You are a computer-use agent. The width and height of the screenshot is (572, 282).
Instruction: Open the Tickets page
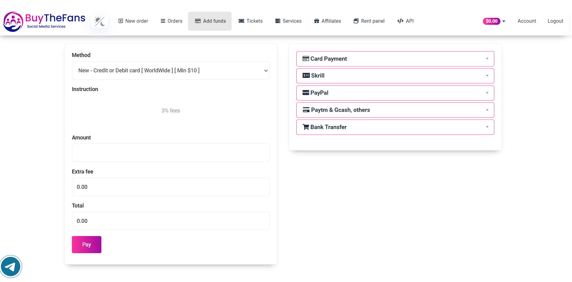251,21
